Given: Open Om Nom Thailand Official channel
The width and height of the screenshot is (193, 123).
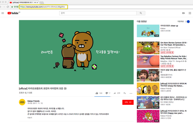Looking at the screenshot, I should [170, 48].
